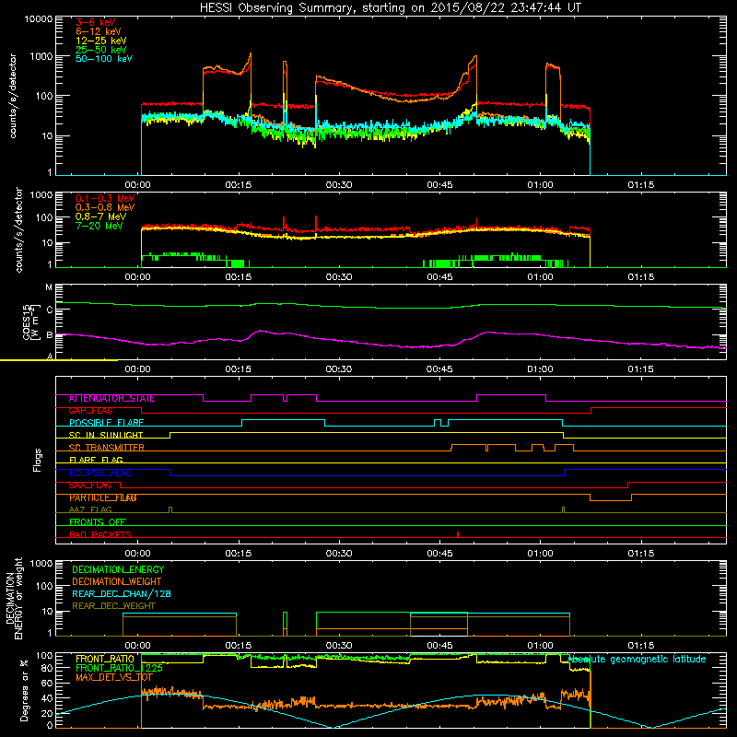The width and height of the screenshot is (737, 737).
Task: Click the GAP_FLAG label
Action: (90, 411)
